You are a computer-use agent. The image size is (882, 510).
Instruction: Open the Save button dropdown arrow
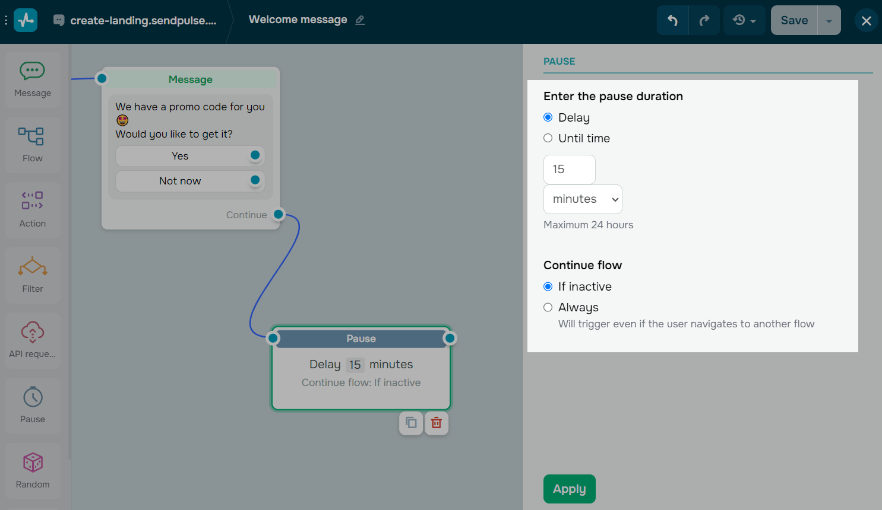coord(829,20)
